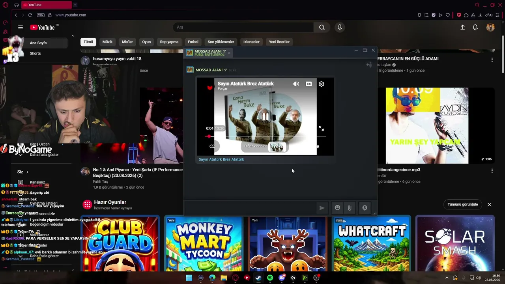The image size is (505, 284).
Task: Add page to bookmarks with heart icon
Action: coord(448,15)
